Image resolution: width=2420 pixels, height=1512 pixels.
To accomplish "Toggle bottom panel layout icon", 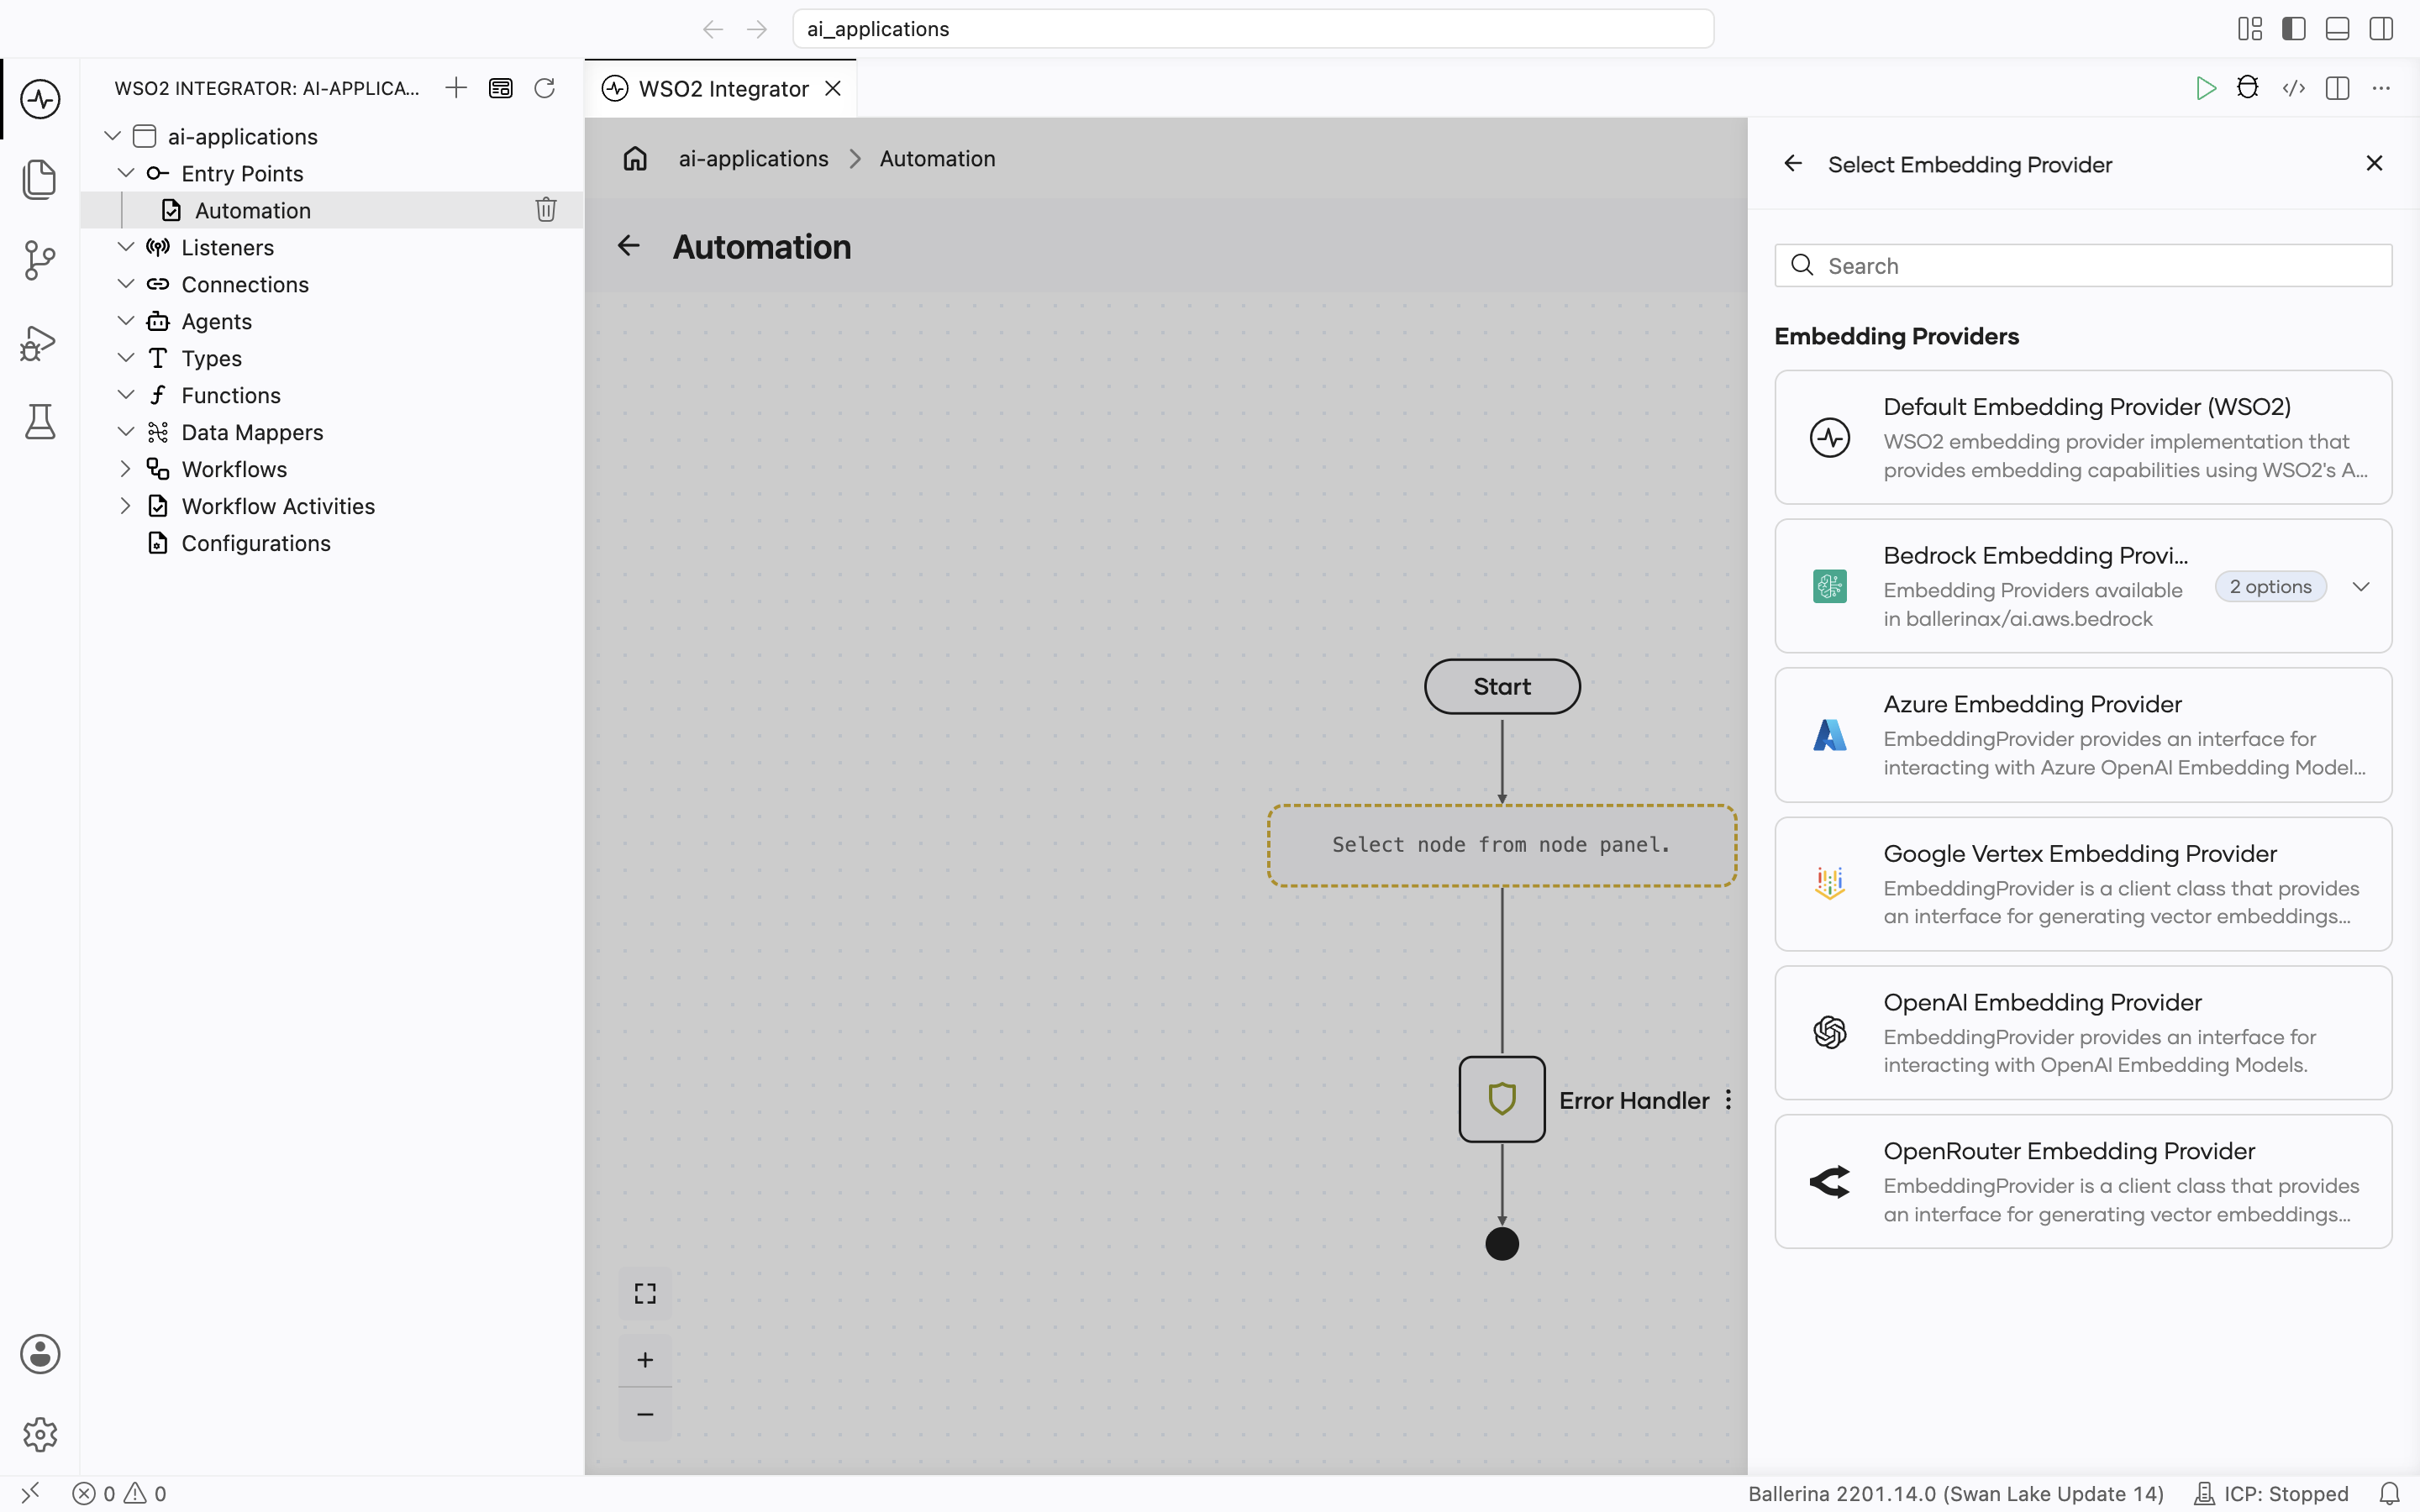I will tap(2338, 29).
